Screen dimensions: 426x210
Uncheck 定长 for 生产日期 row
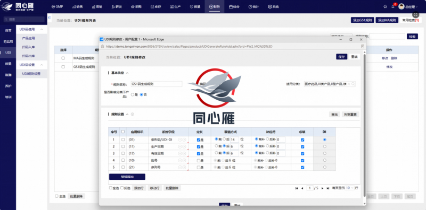click(198, 147)
